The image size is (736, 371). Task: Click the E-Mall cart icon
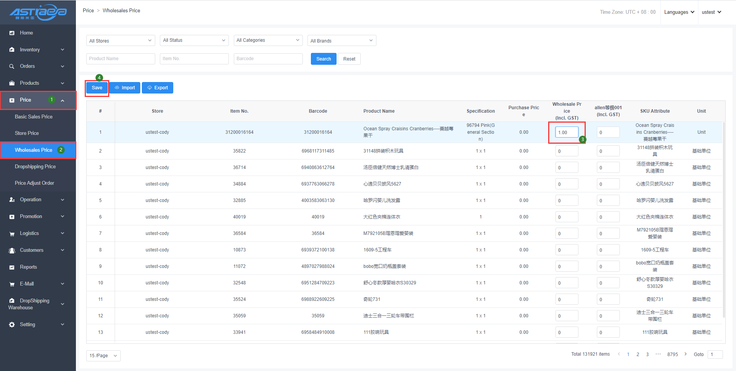(x=12, y=284)
